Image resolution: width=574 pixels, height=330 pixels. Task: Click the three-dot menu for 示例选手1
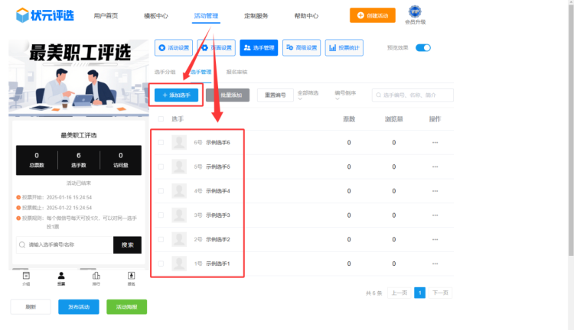(x=435, y=264)
